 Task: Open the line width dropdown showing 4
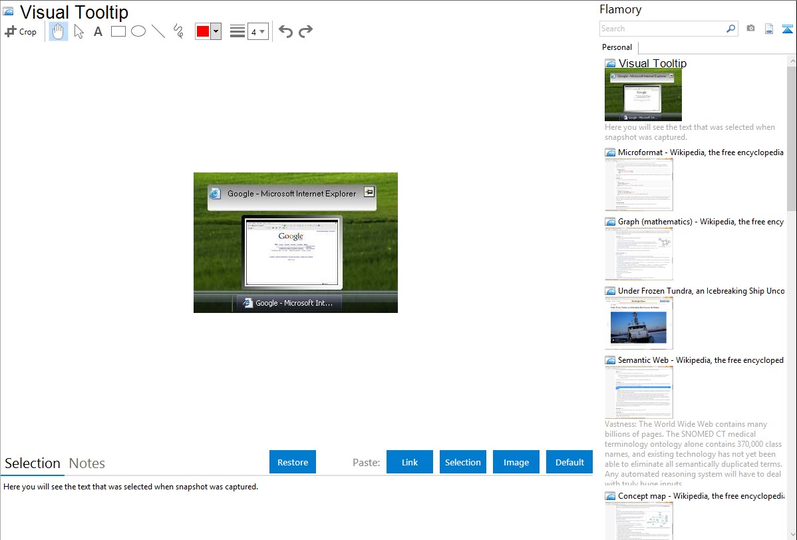click(257, 31)
